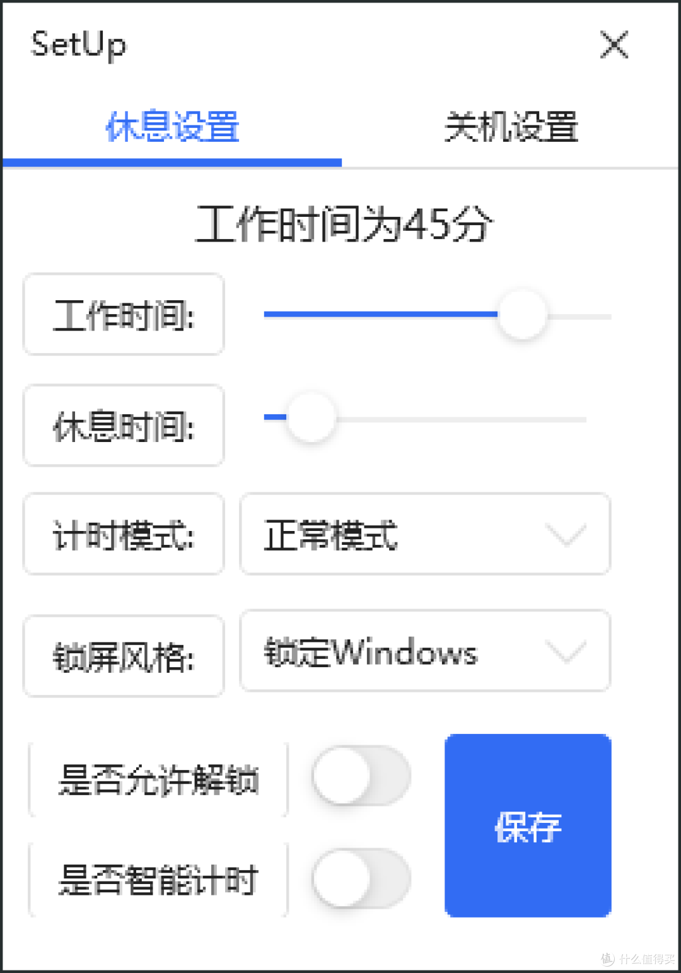Enable the 是否允许解锁 switch
The width and height of the screenshot is (681, 973).
coord(361,776)
